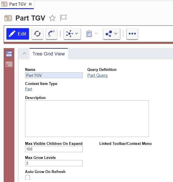The height and width of the screenshot is (182, 173).
Task: Click the Tree Grid View icon beside the title
Action: pos(8,18)
